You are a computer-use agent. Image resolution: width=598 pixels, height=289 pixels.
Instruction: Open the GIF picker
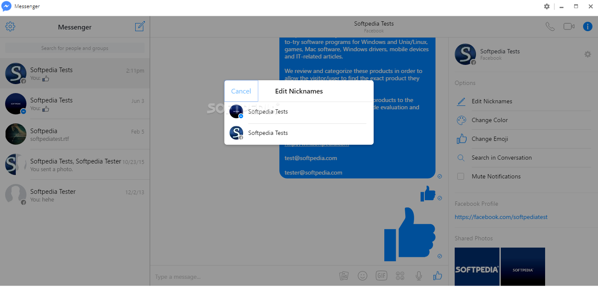[x=381, y=276]
